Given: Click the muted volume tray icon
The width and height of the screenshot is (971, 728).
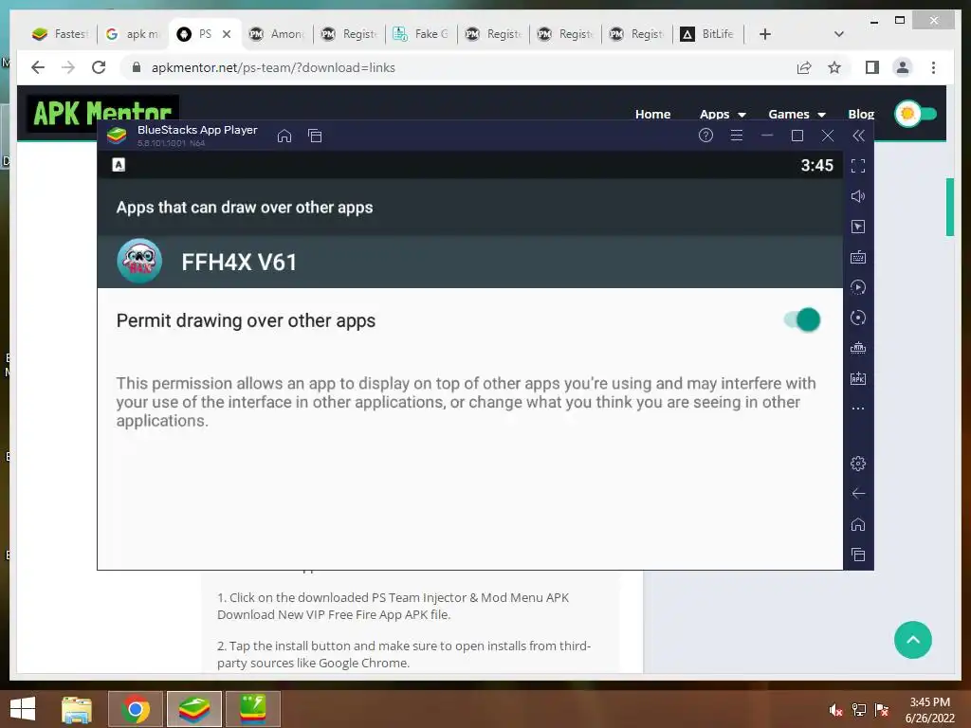Looking at the screenshot, I should pos(835,710).
